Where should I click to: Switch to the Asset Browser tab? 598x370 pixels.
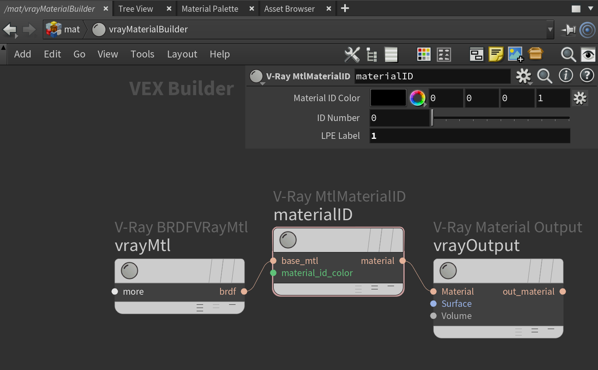tap(289, 9)
